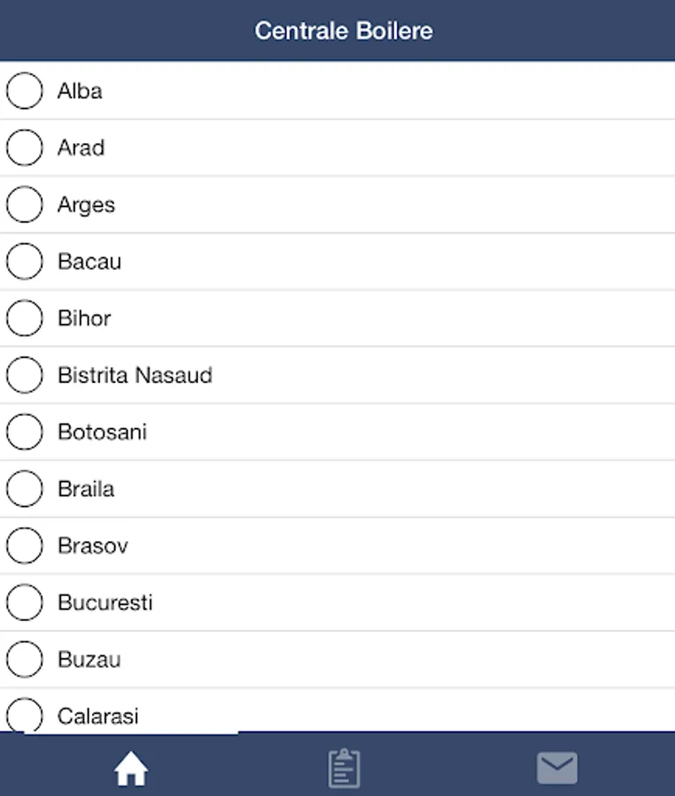Select the Bihor radio circle

[25, 318]
